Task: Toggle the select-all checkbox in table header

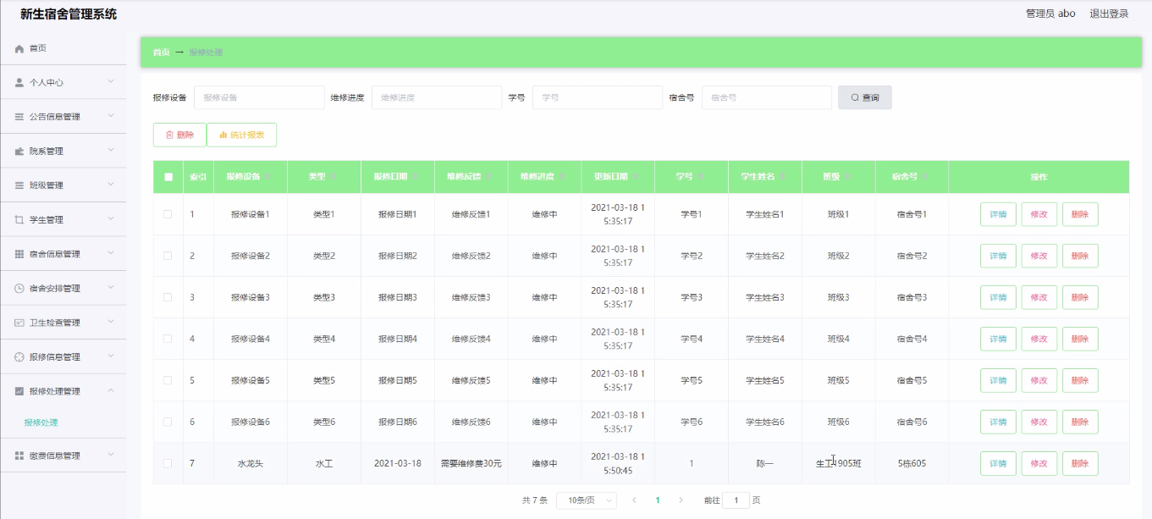Action: pos(168,177)
